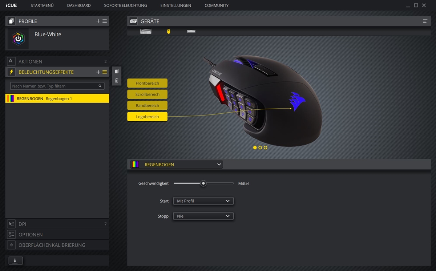Select the Randbereich lighting zone

(x=147, y=105)
